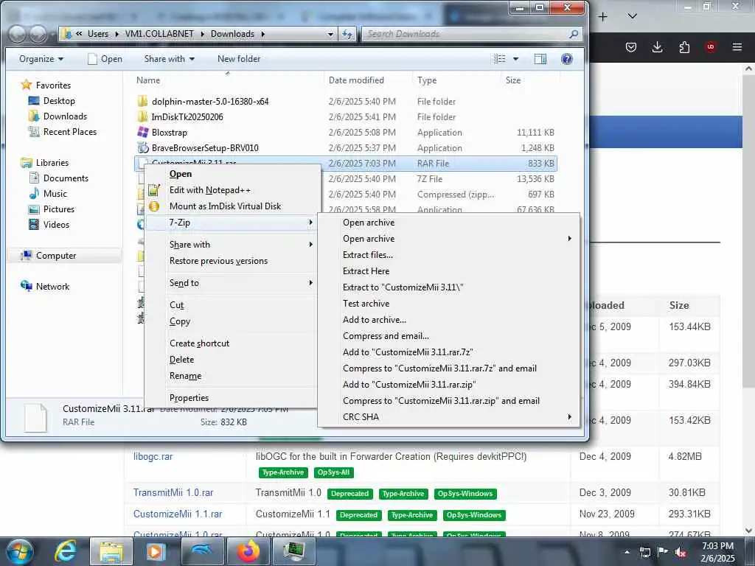Choose Rename in context menu

[x=185, y=376]
